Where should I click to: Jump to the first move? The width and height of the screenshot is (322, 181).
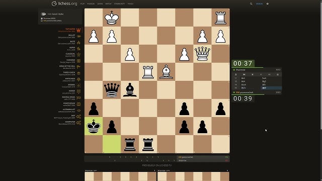pyautogui.click(x=244, y=74)
